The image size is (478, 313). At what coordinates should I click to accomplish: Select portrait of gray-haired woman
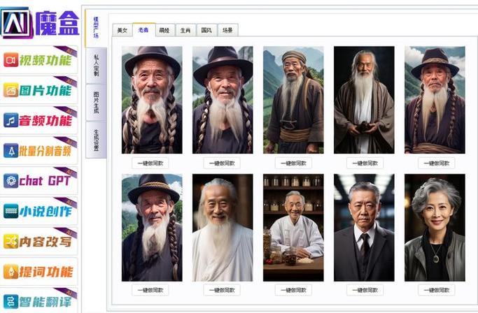click(x=435, y=228)
